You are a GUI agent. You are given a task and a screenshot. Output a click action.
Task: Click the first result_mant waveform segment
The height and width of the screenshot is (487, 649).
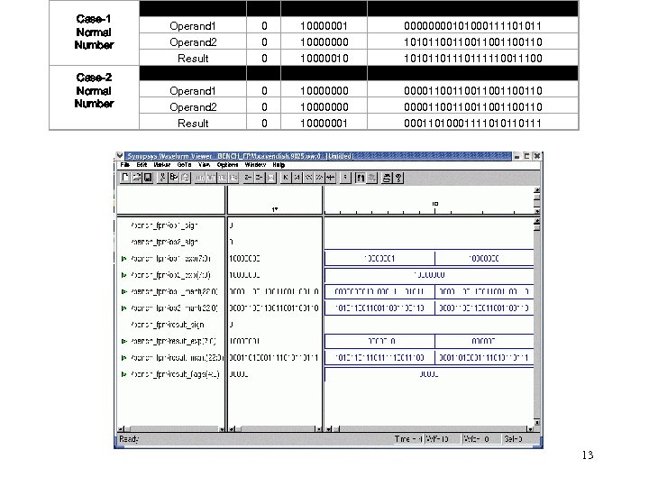coord(379,358)
